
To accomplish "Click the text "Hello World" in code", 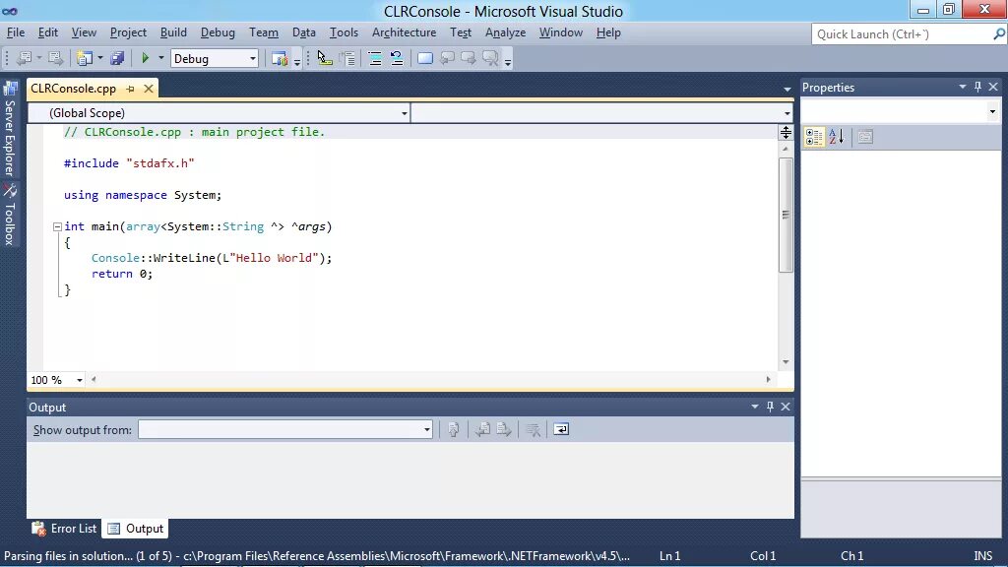I will [275, 258].
